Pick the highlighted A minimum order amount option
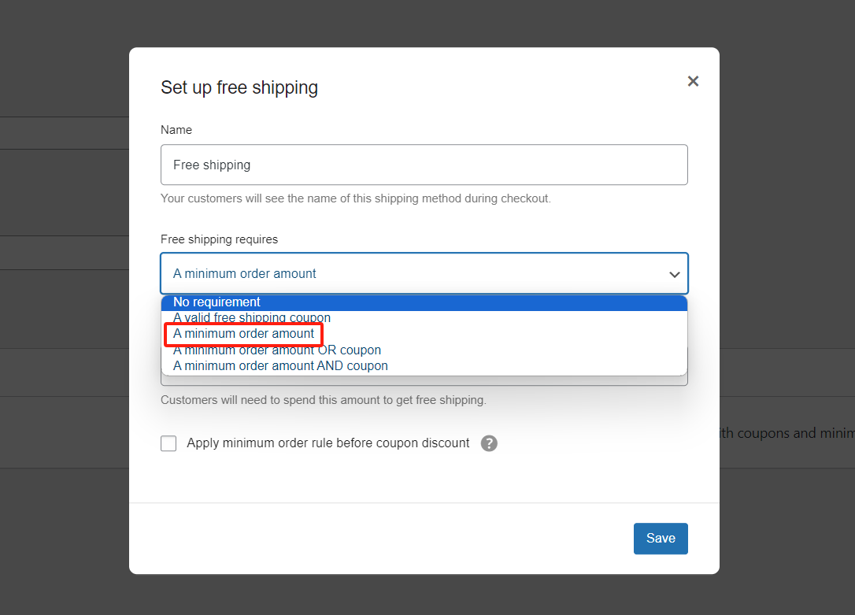855x615 pixels. pyautogui.click(x=244, y=334)
